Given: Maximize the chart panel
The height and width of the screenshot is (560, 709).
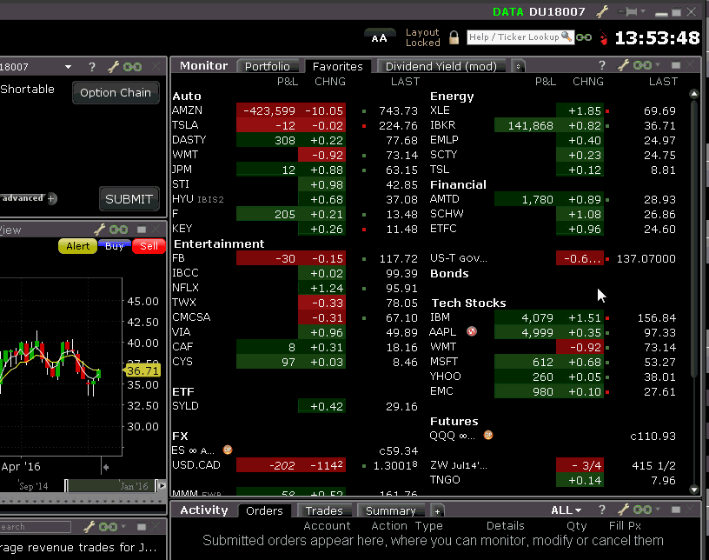Looking at the screenshot, I should click(142, 230).
